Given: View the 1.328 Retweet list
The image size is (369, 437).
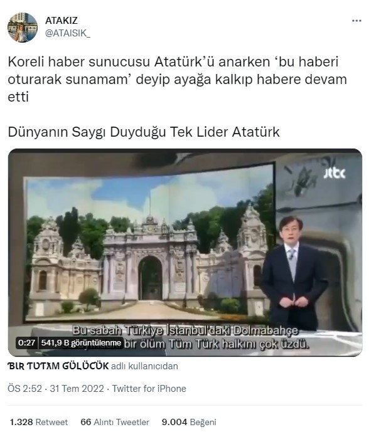Looking at the screenshot, I should tap(39, 422).
